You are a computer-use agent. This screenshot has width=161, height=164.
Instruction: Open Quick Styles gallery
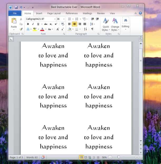coord(106,25)
